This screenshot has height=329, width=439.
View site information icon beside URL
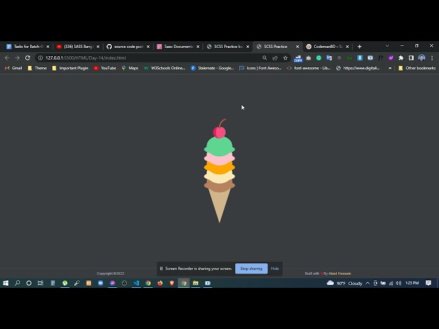[40, 58]
